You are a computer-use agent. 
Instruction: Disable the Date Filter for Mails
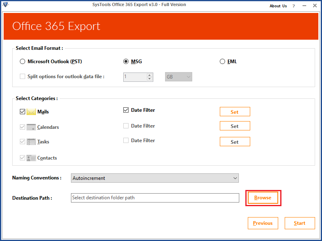pos(126,110)
